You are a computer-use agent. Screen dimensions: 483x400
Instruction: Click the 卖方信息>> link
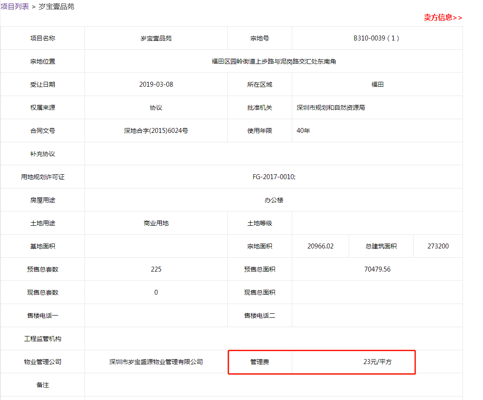(x=443, y=18)
